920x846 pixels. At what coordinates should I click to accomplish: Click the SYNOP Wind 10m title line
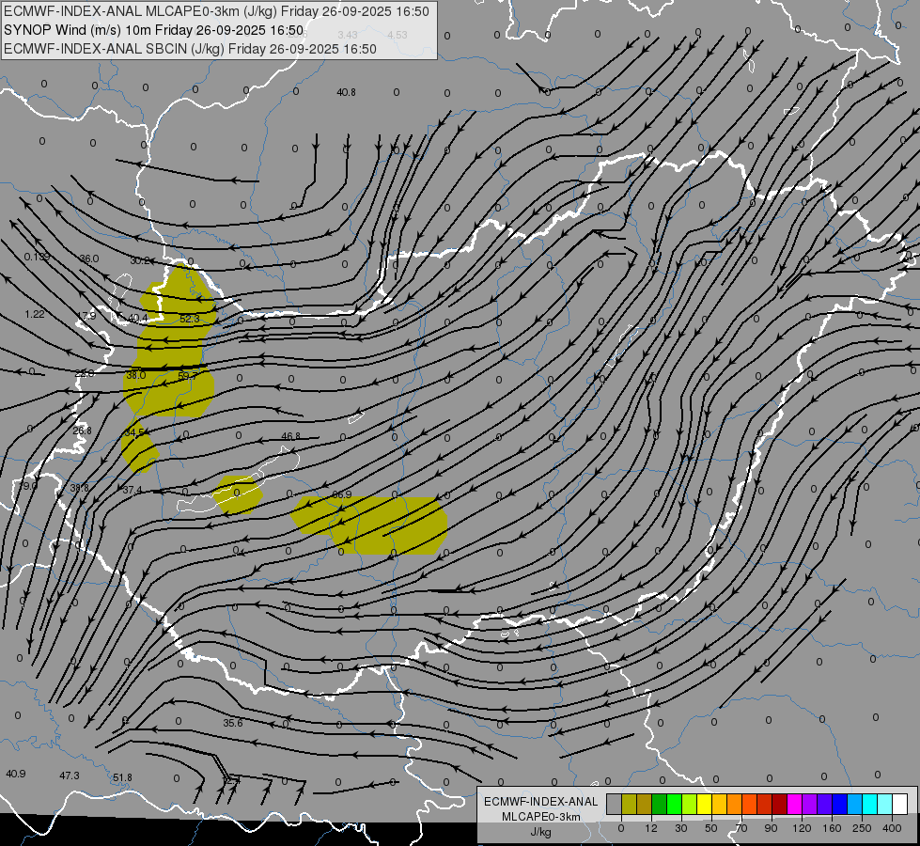(x=153, y=30)
